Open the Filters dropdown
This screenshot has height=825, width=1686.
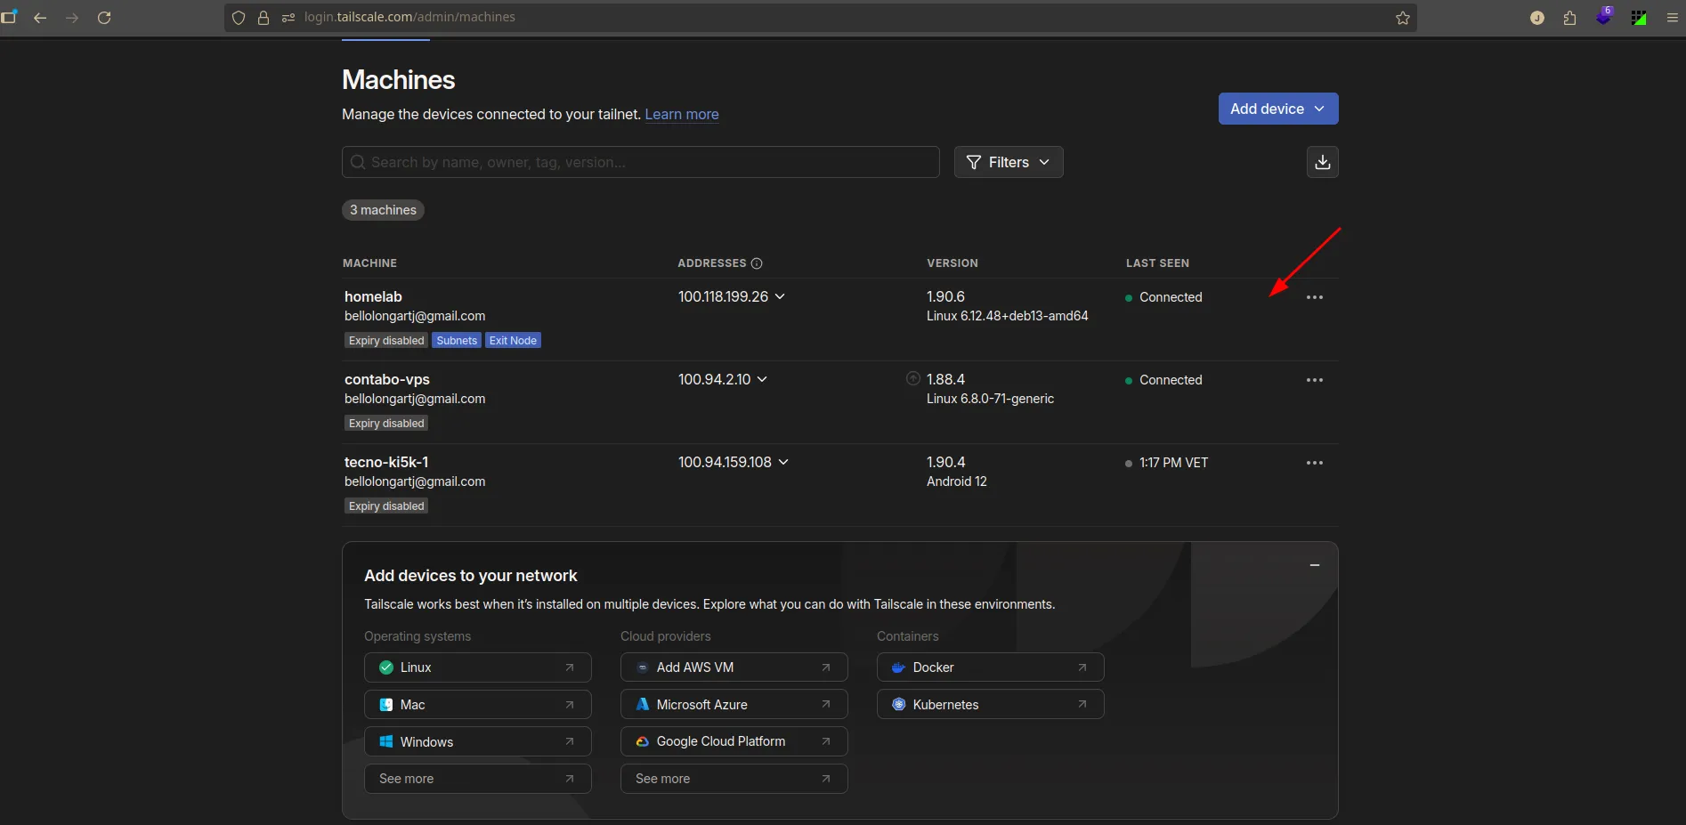click(1008, 162)
